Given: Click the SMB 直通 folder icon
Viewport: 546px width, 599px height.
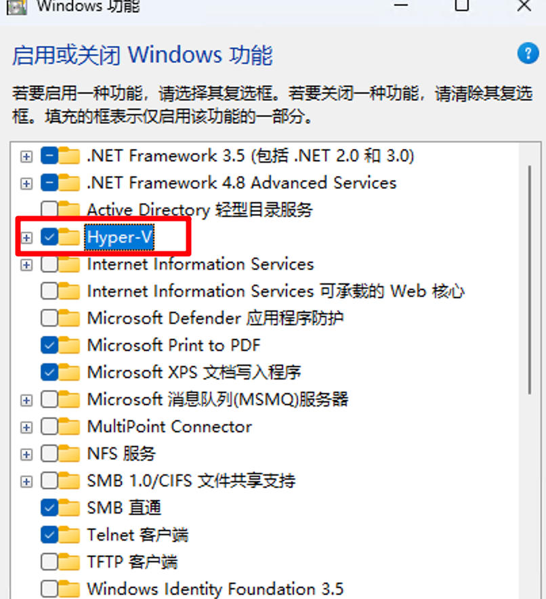Looking at the screenshot, I should coord(69,508).
